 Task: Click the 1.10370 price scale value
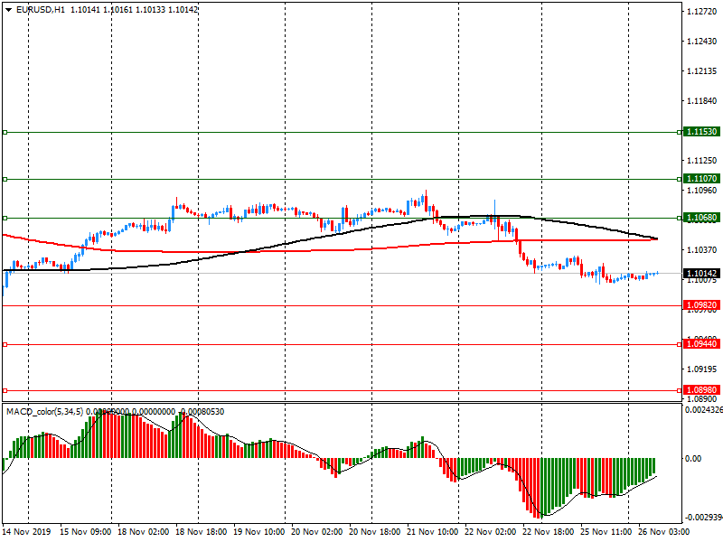click(702, 250)
